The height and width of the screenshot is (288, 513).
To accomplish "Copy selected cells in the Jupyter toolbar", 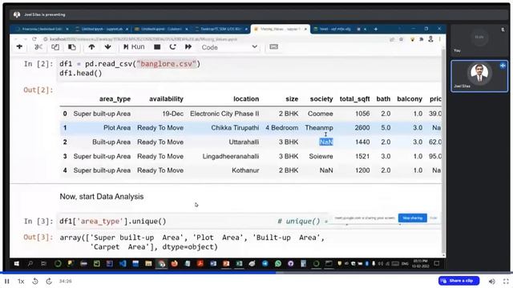I will pos(55,47).
